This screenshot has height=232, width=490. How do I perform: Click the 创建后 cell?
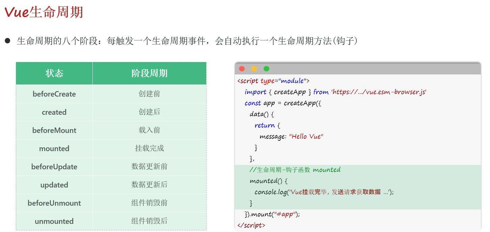149,112
